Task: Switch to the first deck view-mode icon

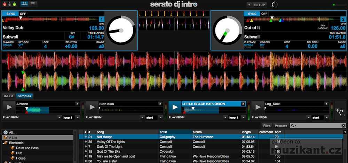Action: 24,4
